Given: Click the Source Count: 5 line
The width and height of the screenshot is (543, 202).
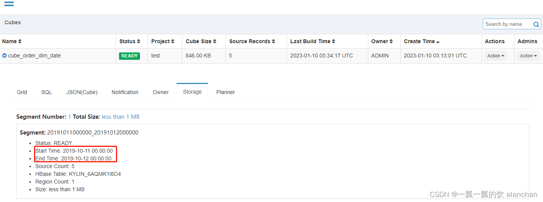Looking at the screenshot, I should (55, 166).
